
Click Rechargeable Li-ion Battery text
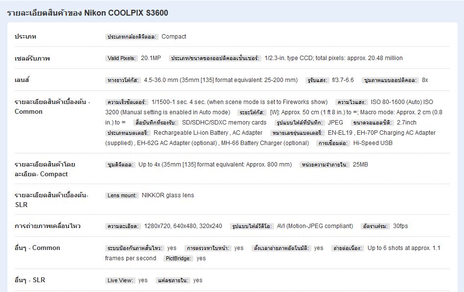pyautogui.click(x=191, y=133)
